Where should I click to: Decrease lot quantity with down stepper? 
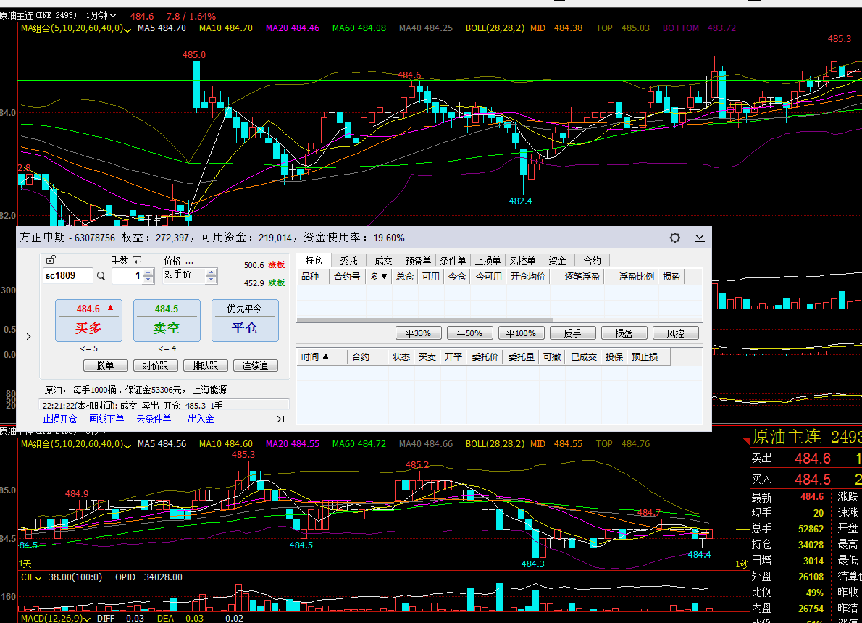click(148, 280)
